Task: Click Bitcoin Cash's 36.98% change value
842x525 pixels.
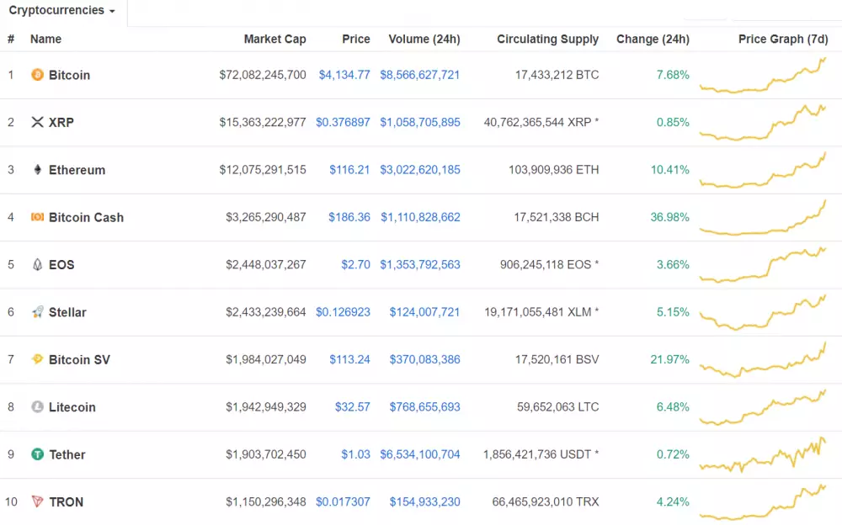Action: [x=669, y=217]
